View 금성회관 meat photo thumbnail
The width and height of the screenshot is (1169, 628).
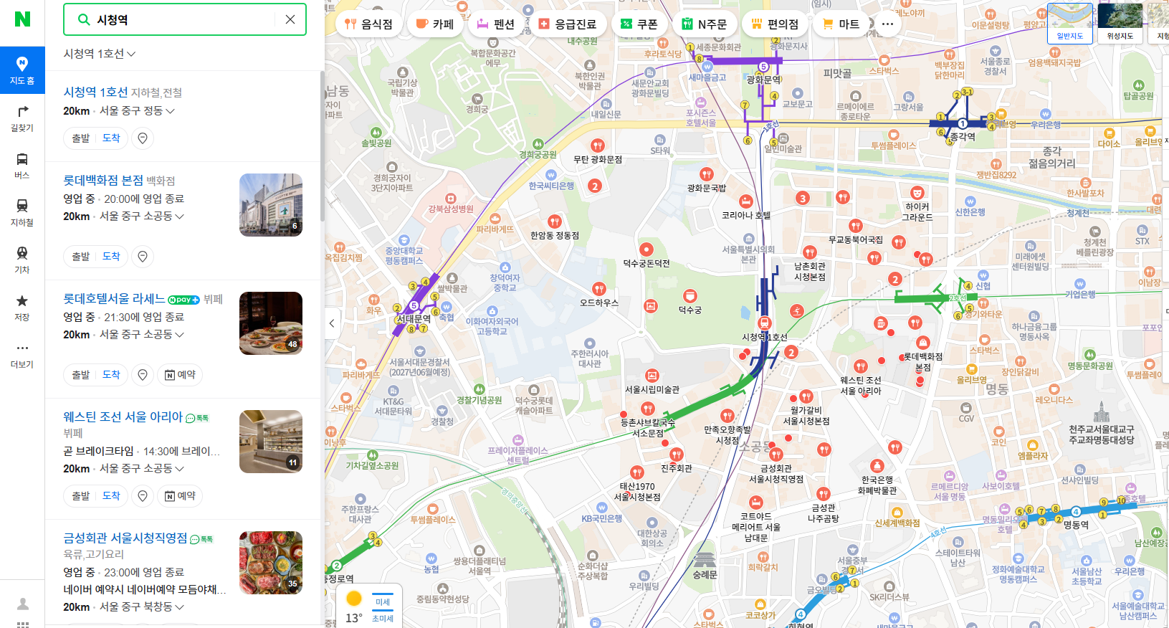(271, 563)
